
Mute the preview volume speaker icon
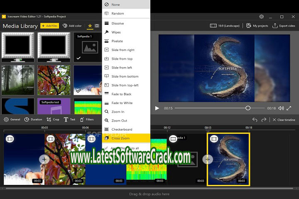click(x=281, y=108)
